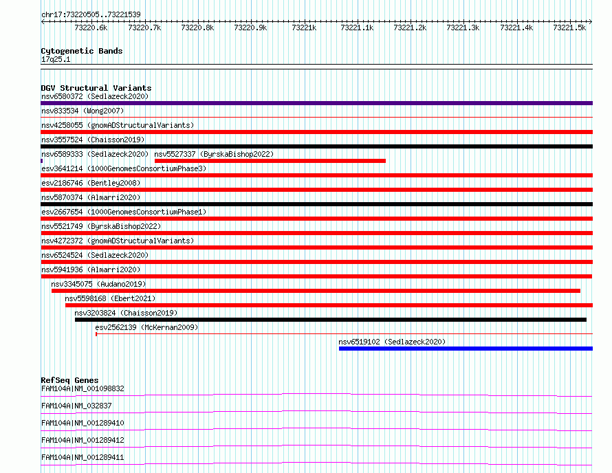Select the black bar under nsv3203824
This screenshot has height=473, width=612.
(x=331, y=320)
